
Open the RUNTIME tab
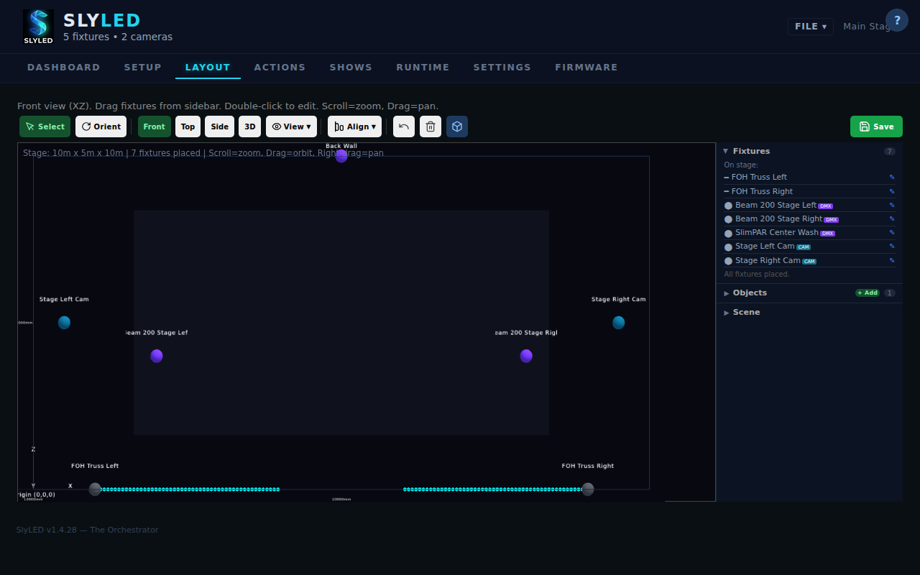(x=423, y=67)
